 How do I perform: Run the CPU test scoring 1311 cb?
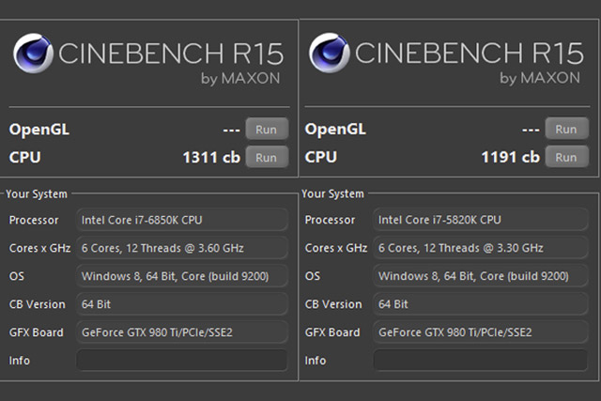pos(267,157)
